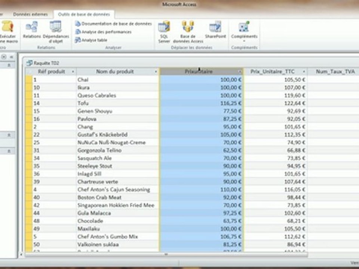Click the cell 'Valkoinen suklaa'
This screenshot has width=359, height=269.
[118, 244]
